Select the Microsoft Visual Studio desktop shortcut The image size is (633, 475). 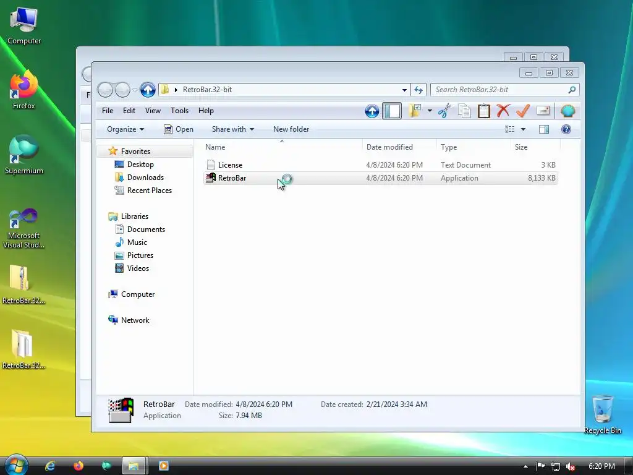point(24,229)
